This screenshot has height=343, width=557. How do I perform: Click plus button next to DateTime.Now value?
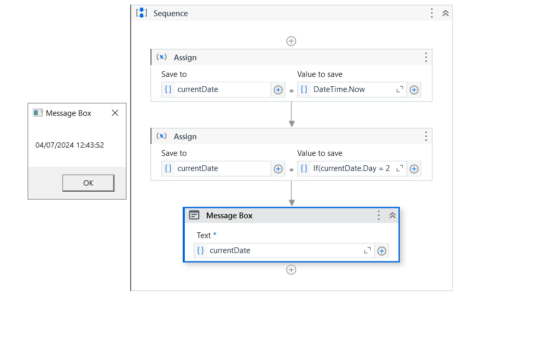(x=414, y=90)
